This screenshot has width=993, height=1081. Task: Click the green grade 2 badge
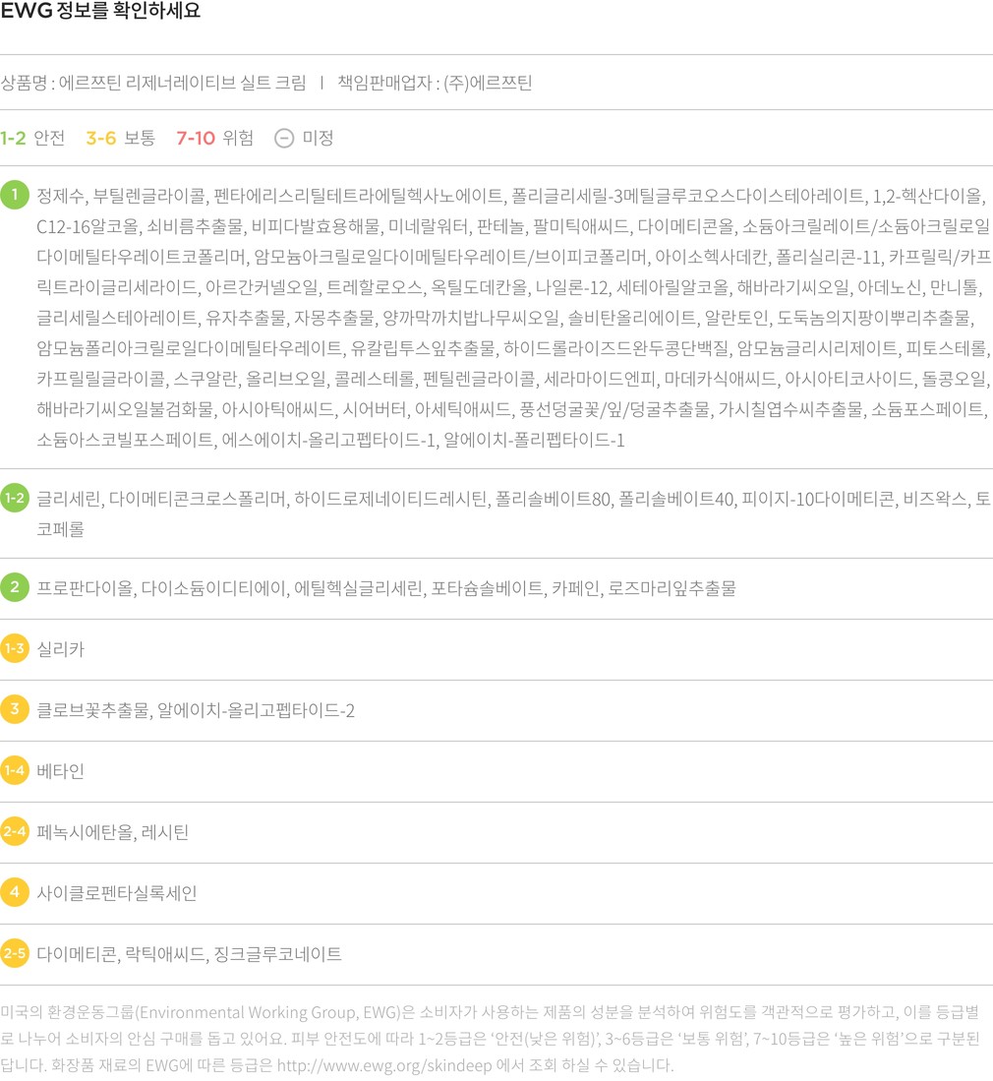click(x=15, y=588)
